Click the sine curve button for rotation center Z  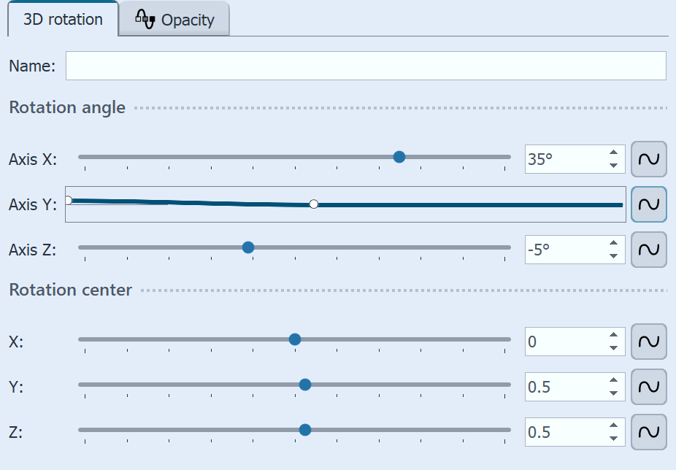(x=648, y=432)
